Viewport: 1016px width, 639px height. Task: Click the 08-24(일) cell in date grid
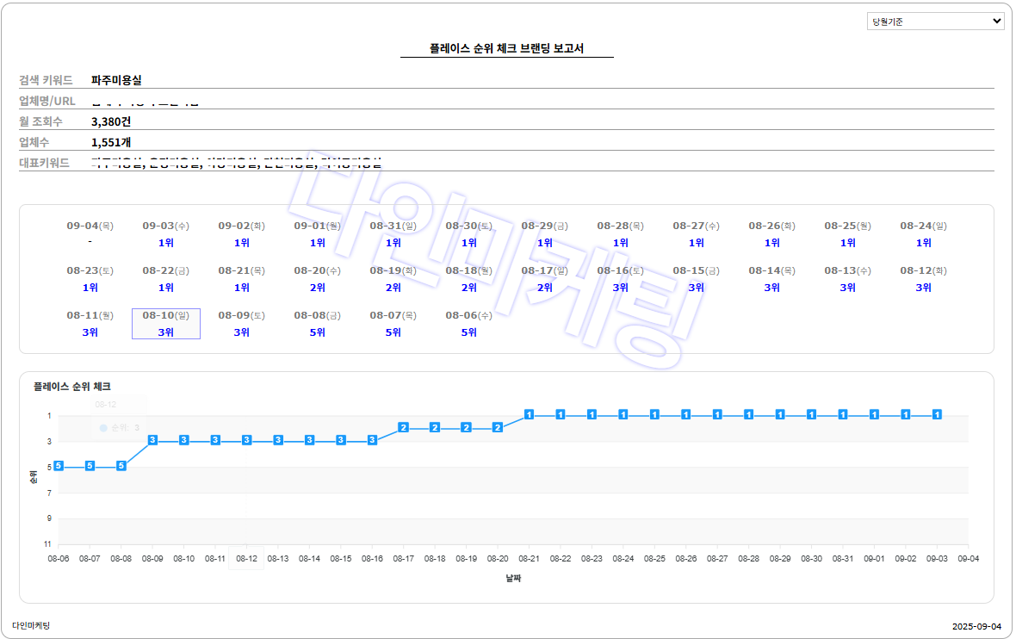click(924, 234)
